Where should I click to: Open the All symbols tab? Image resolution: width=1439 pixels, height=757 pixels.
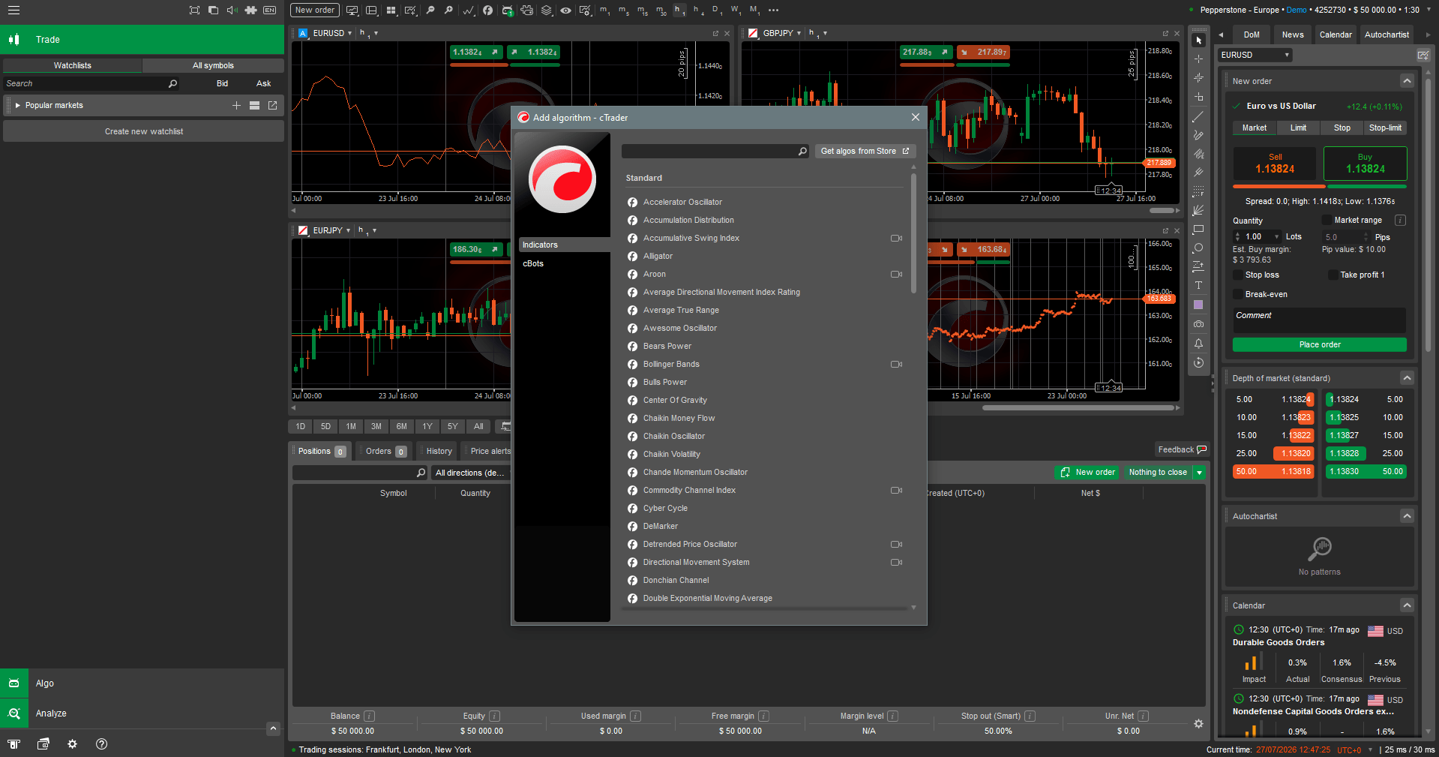click(x=213, y=66)
